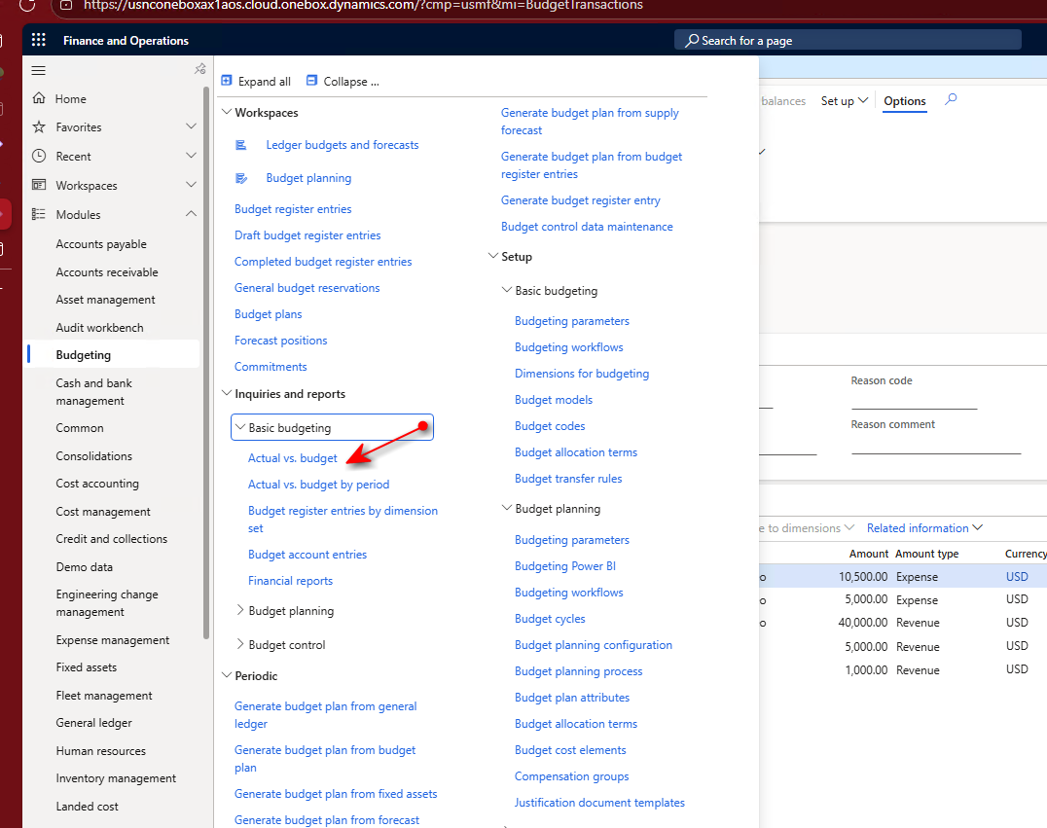Collapse the Periodic section
This screenshot has width=1047, height=828.
tap(226, 675)
